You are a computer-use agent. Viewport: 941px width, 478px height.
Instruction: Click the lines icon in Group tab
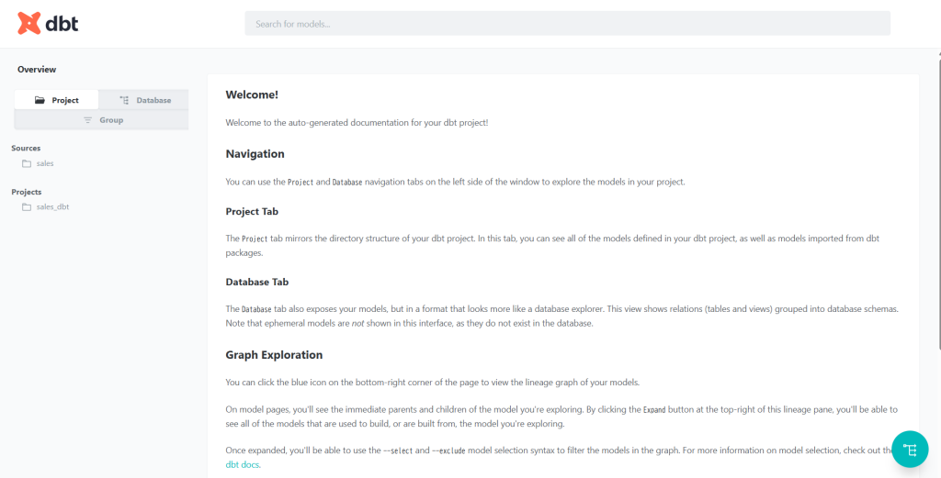(x=87, y=120)
